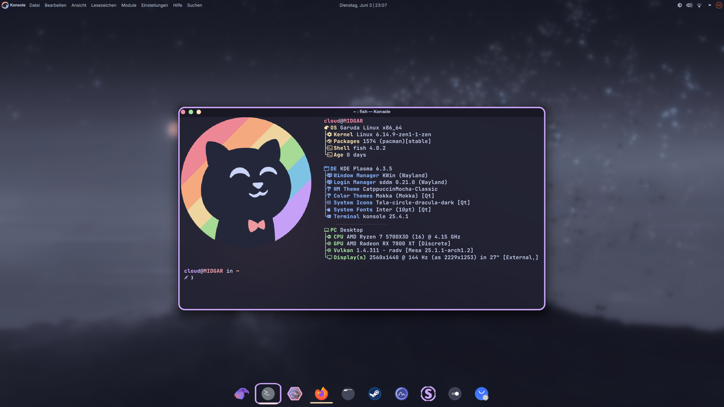The height and width of the screenshot is (407, 724).
Task: Open the Ansicht menu
Action: [79, 5]
